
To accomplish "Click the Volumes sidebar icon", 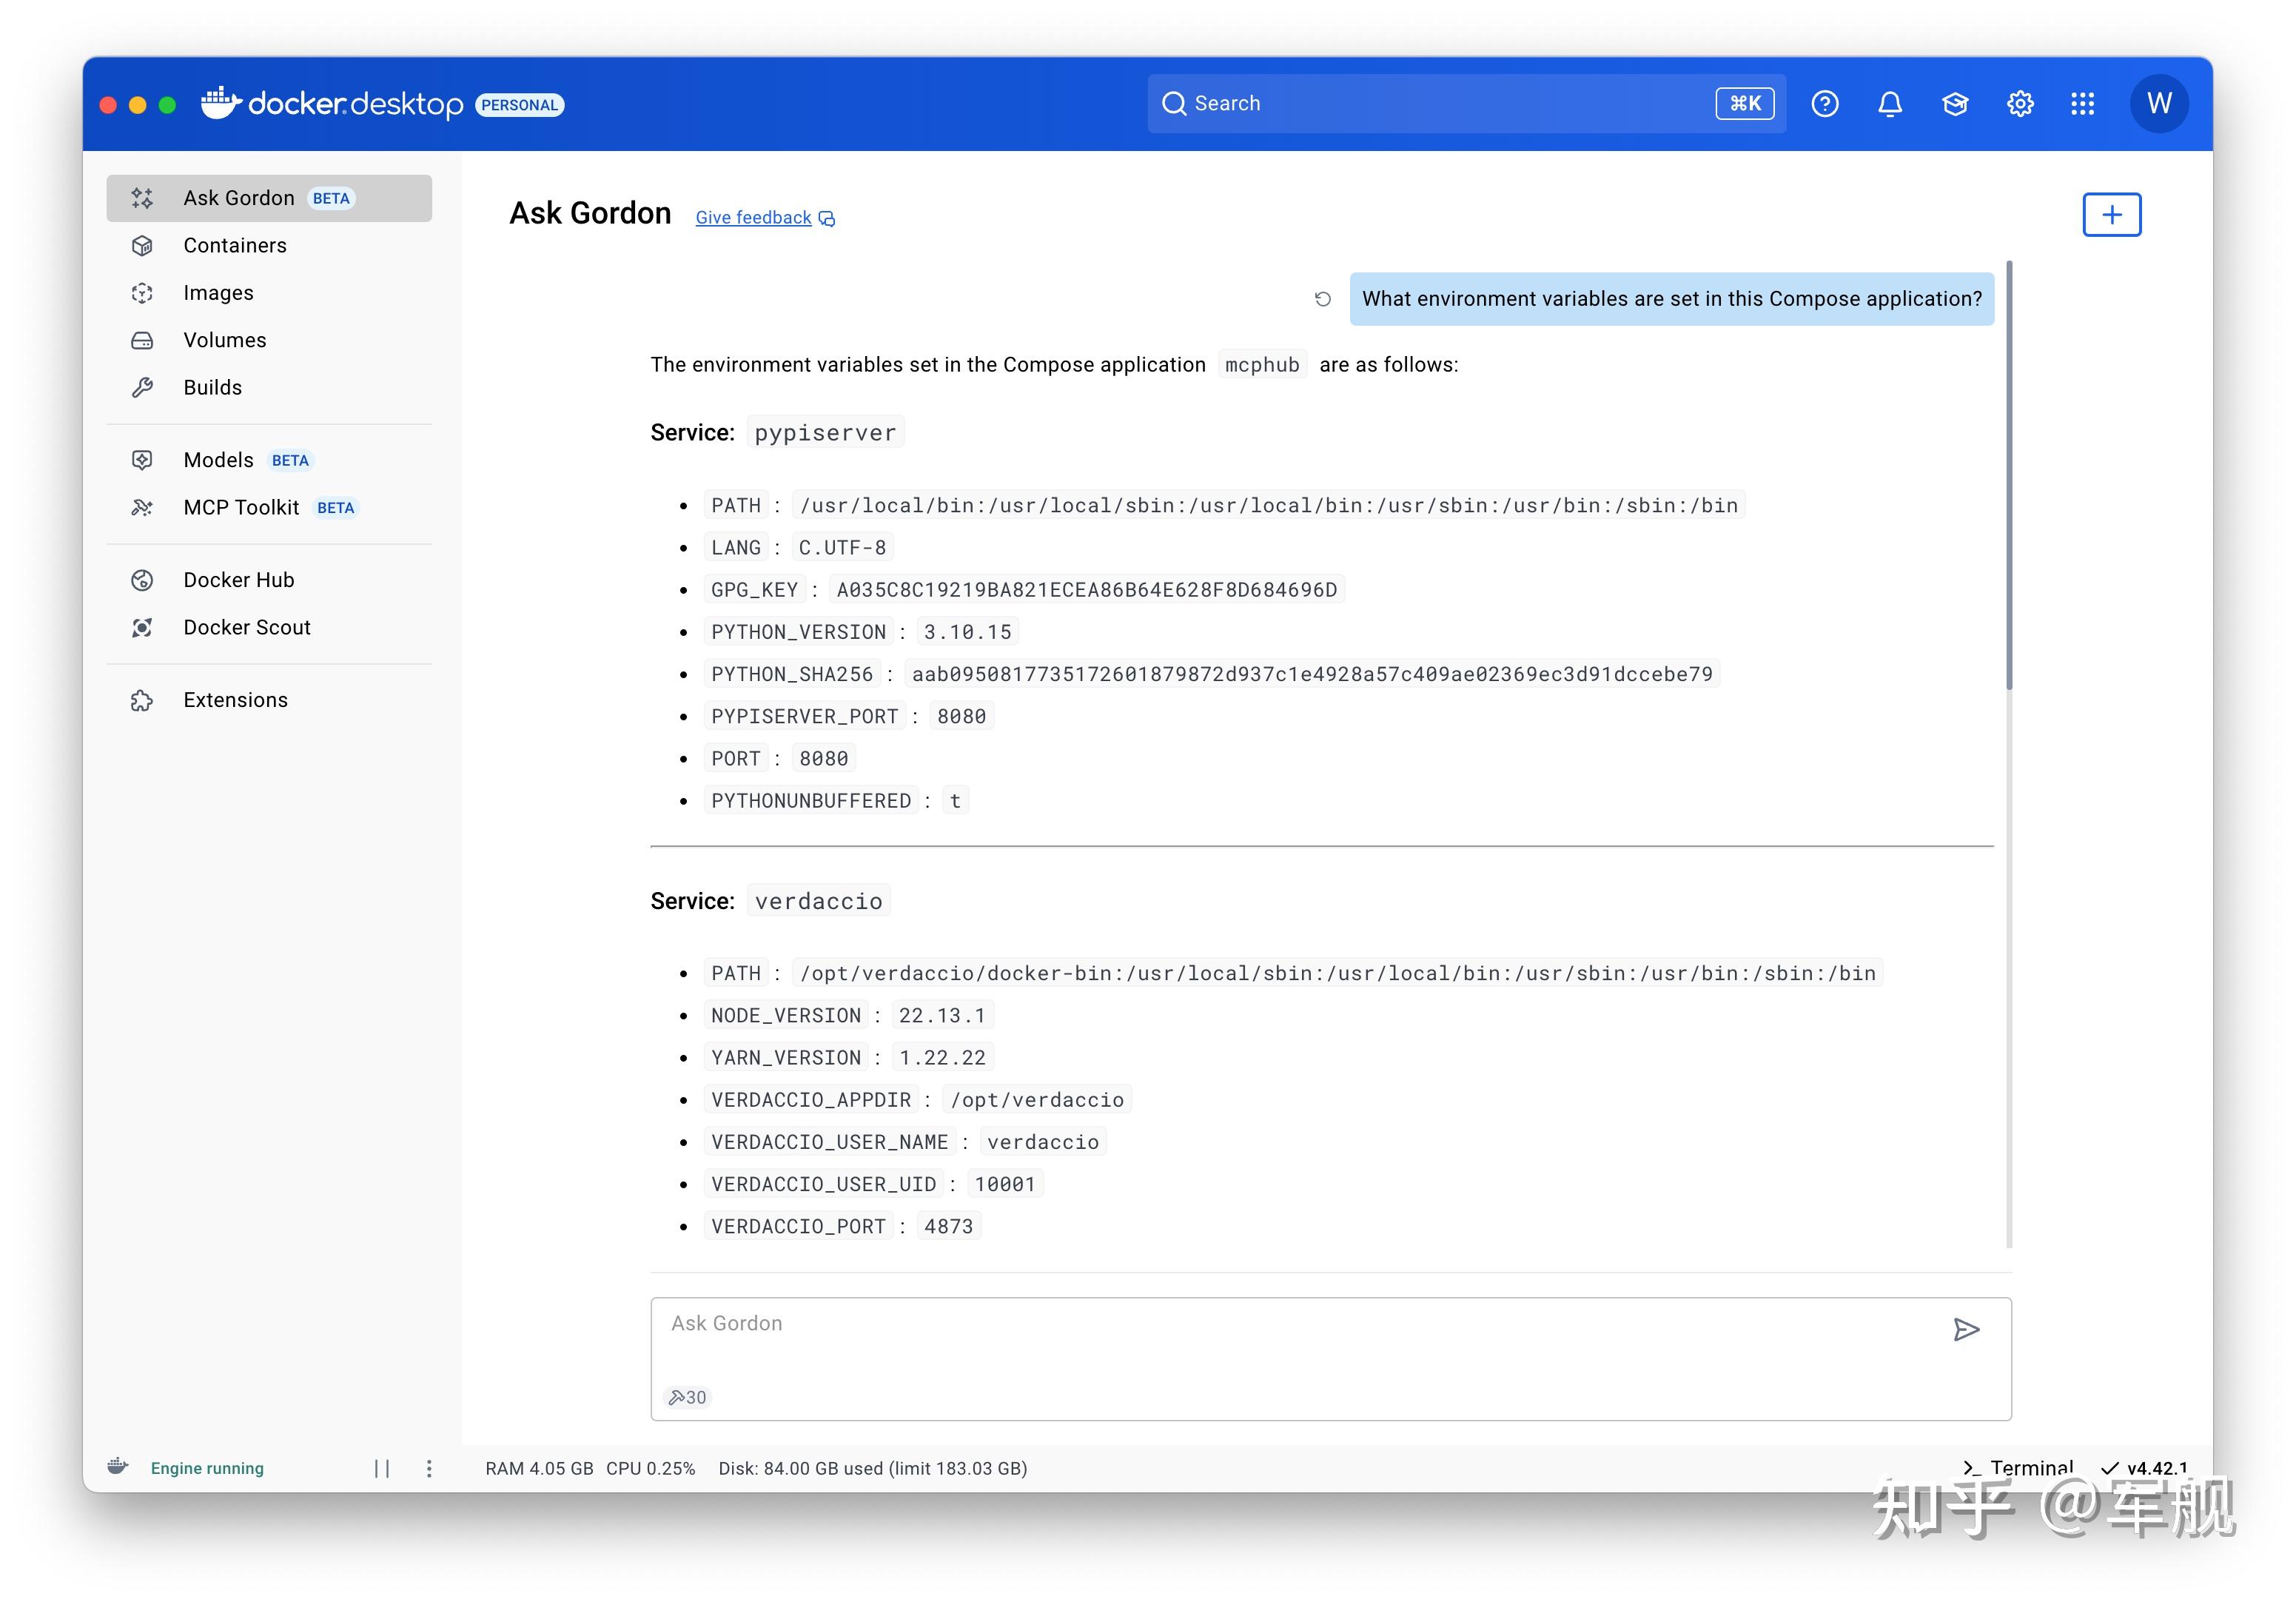I will [x=142, y=340].
